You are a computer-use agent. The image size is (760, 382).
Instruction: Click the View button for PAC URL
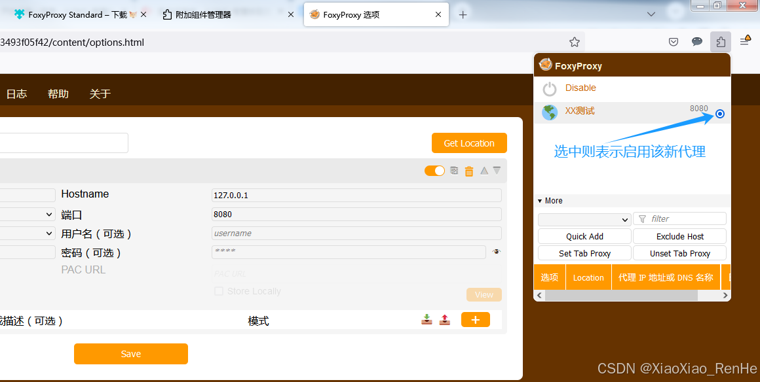(x=484, y=295)
